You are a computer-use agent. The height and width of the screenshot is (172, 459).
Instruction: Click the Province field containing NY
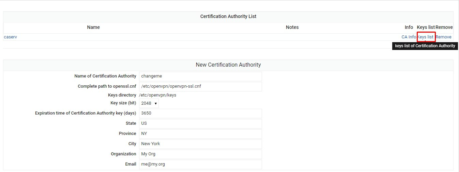click(200, 134)
